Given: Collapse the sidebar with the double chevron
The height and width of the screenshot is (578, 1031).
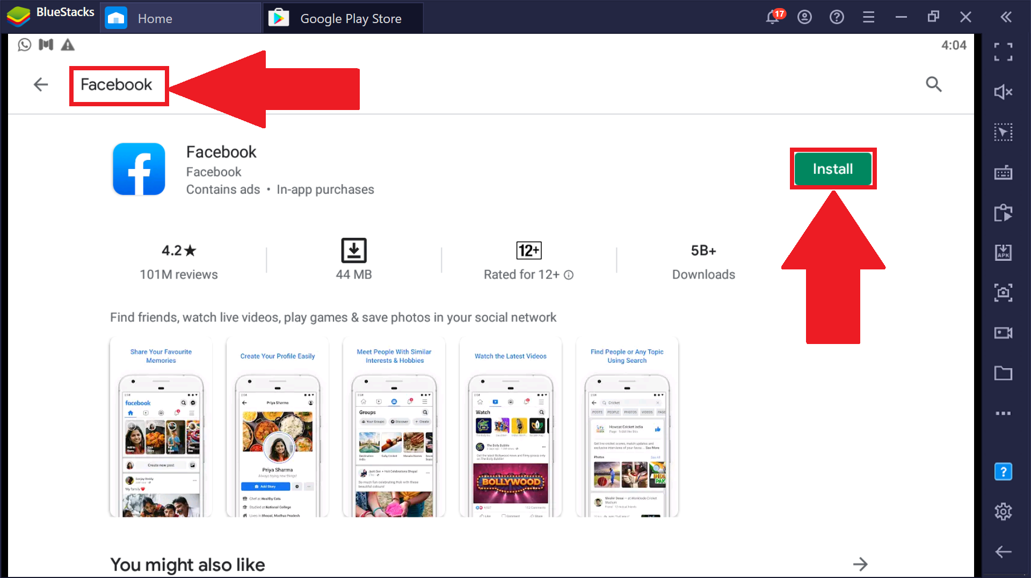Looking at the screenshot, I should [x=1006, y=17].
